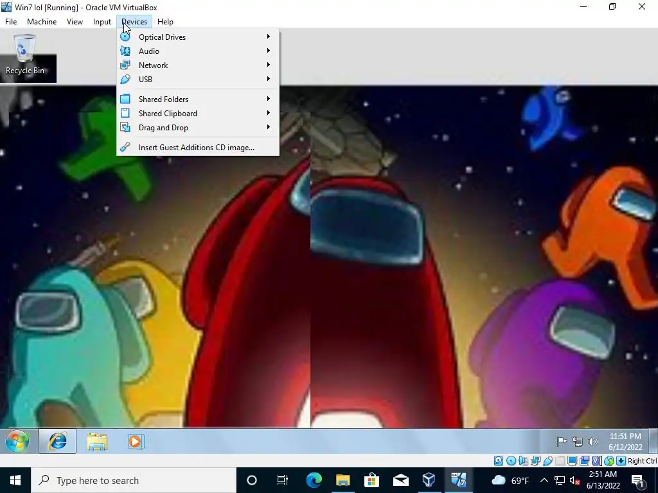The width and height of the screenshot is (658, 493).
Task: Launch Internet Explorer from guest taskbar
Action: coord(57,441)
